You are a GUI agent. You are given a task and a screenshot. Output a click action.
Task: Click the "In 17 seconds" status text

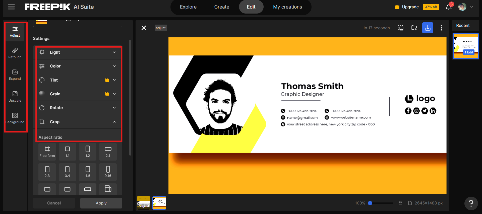click(x=377, y=28)
